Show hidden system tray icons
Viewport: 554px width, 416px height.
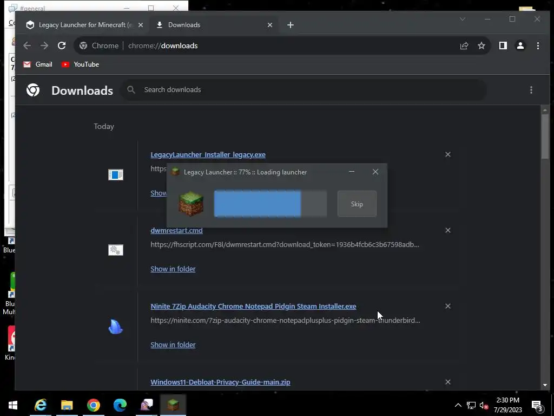[458, 405]
